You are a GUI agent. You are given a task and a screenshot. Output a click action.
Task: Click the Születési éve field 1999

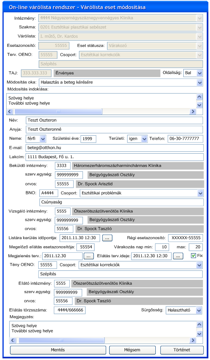88,139
